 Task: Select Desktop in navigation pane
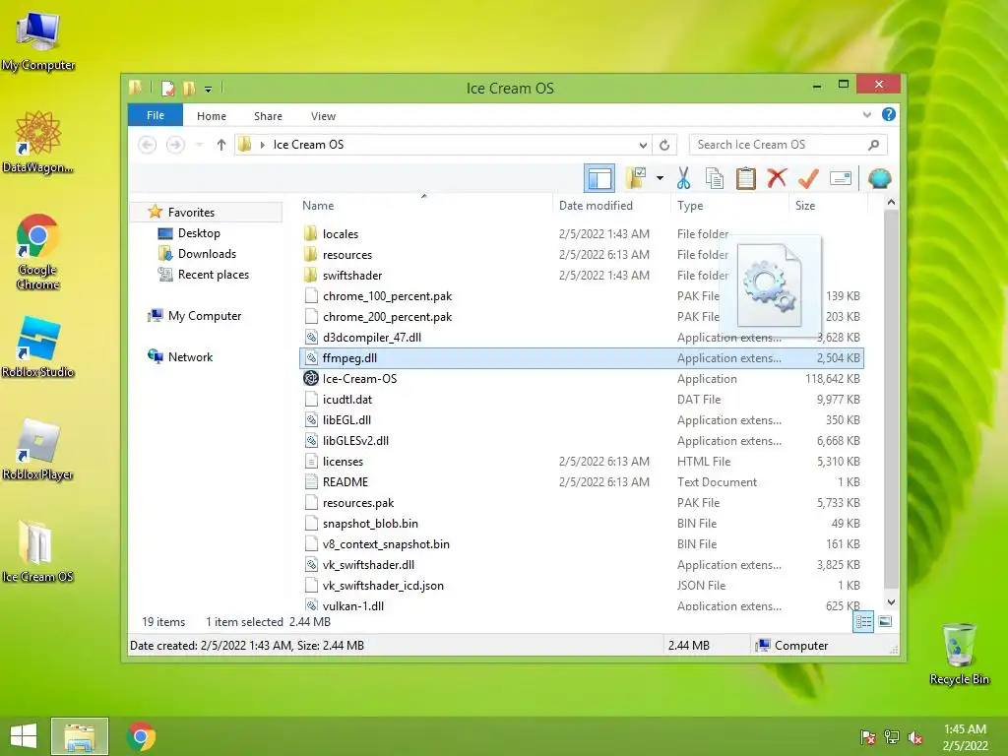tap(199, 232)
